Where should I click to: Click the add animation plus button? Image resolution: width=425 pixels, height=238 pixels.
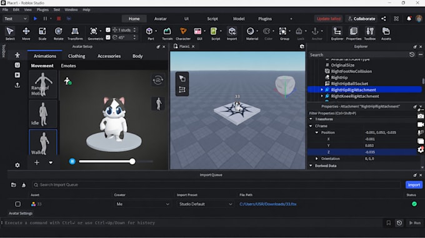pyautogui.click(x=37, y=163)
